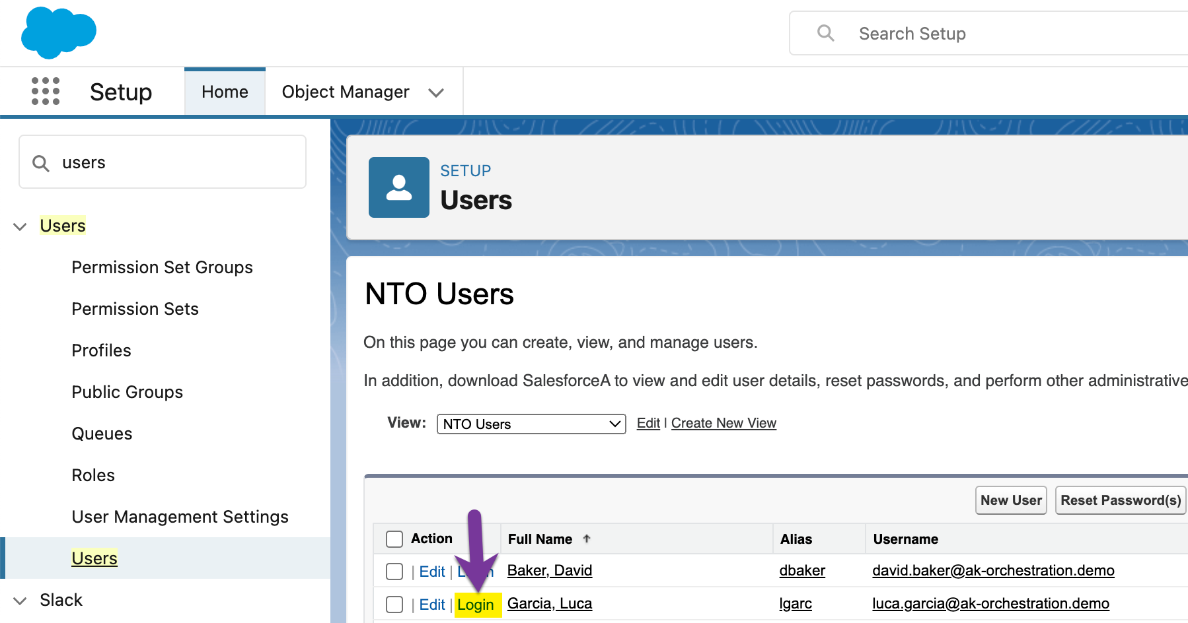The height and width of the screenshot is (623, 1188).
Task: Sort by Full Name arrow icon
Action: point(587,539)
